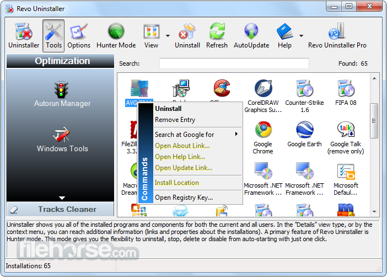
Task: Expand Optimization panel with down arrow
Action: coord(62,198)
